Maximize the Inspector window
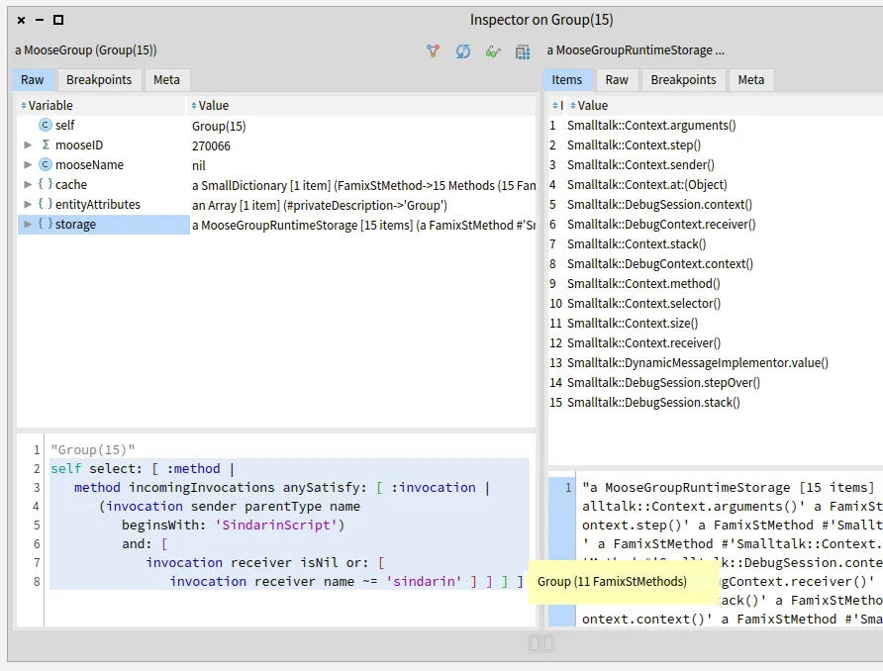Screen dimensions: 883x671 click(58, 20)
